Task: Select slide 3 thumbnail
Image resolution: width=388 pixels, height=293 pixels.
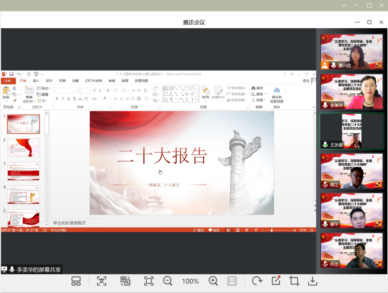Action: click(23, 171)
